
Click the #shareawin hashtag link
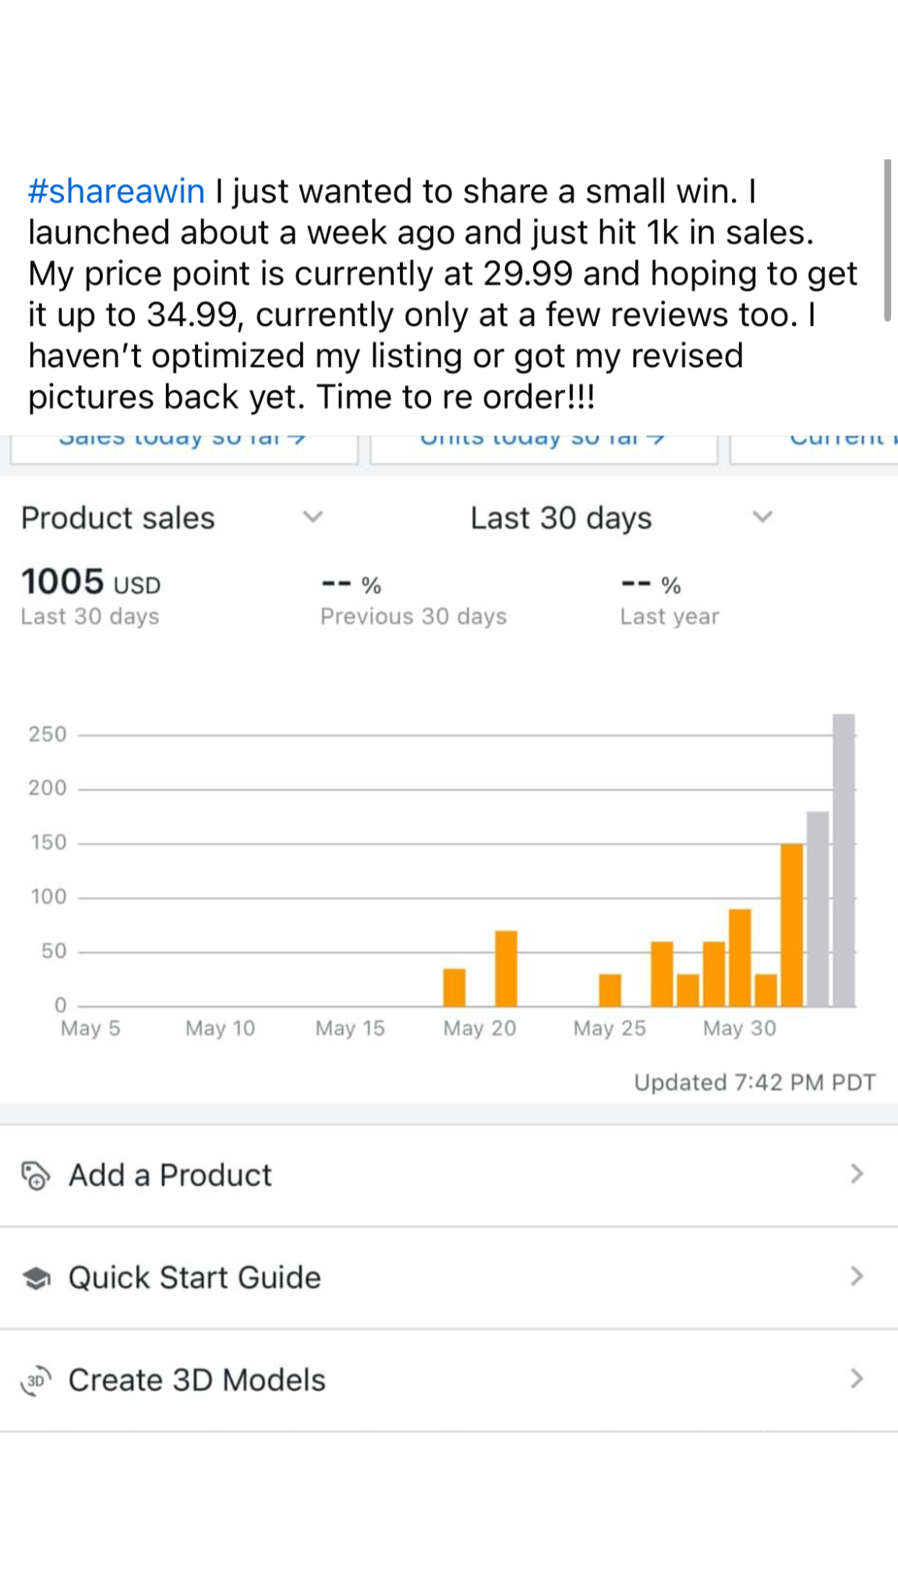point(116,192)
